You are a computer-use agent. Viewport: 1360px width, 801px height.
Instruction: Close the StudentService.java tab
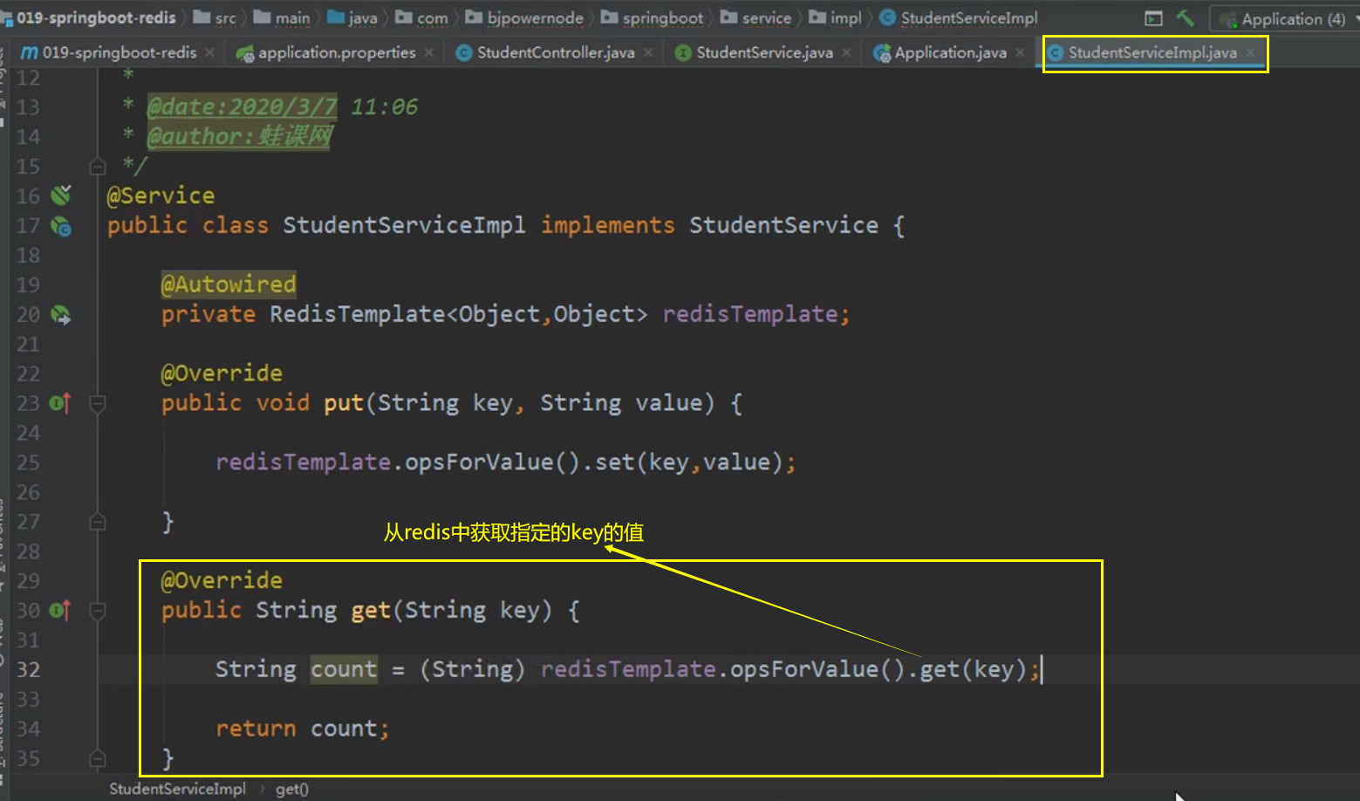tap(846, 52)
